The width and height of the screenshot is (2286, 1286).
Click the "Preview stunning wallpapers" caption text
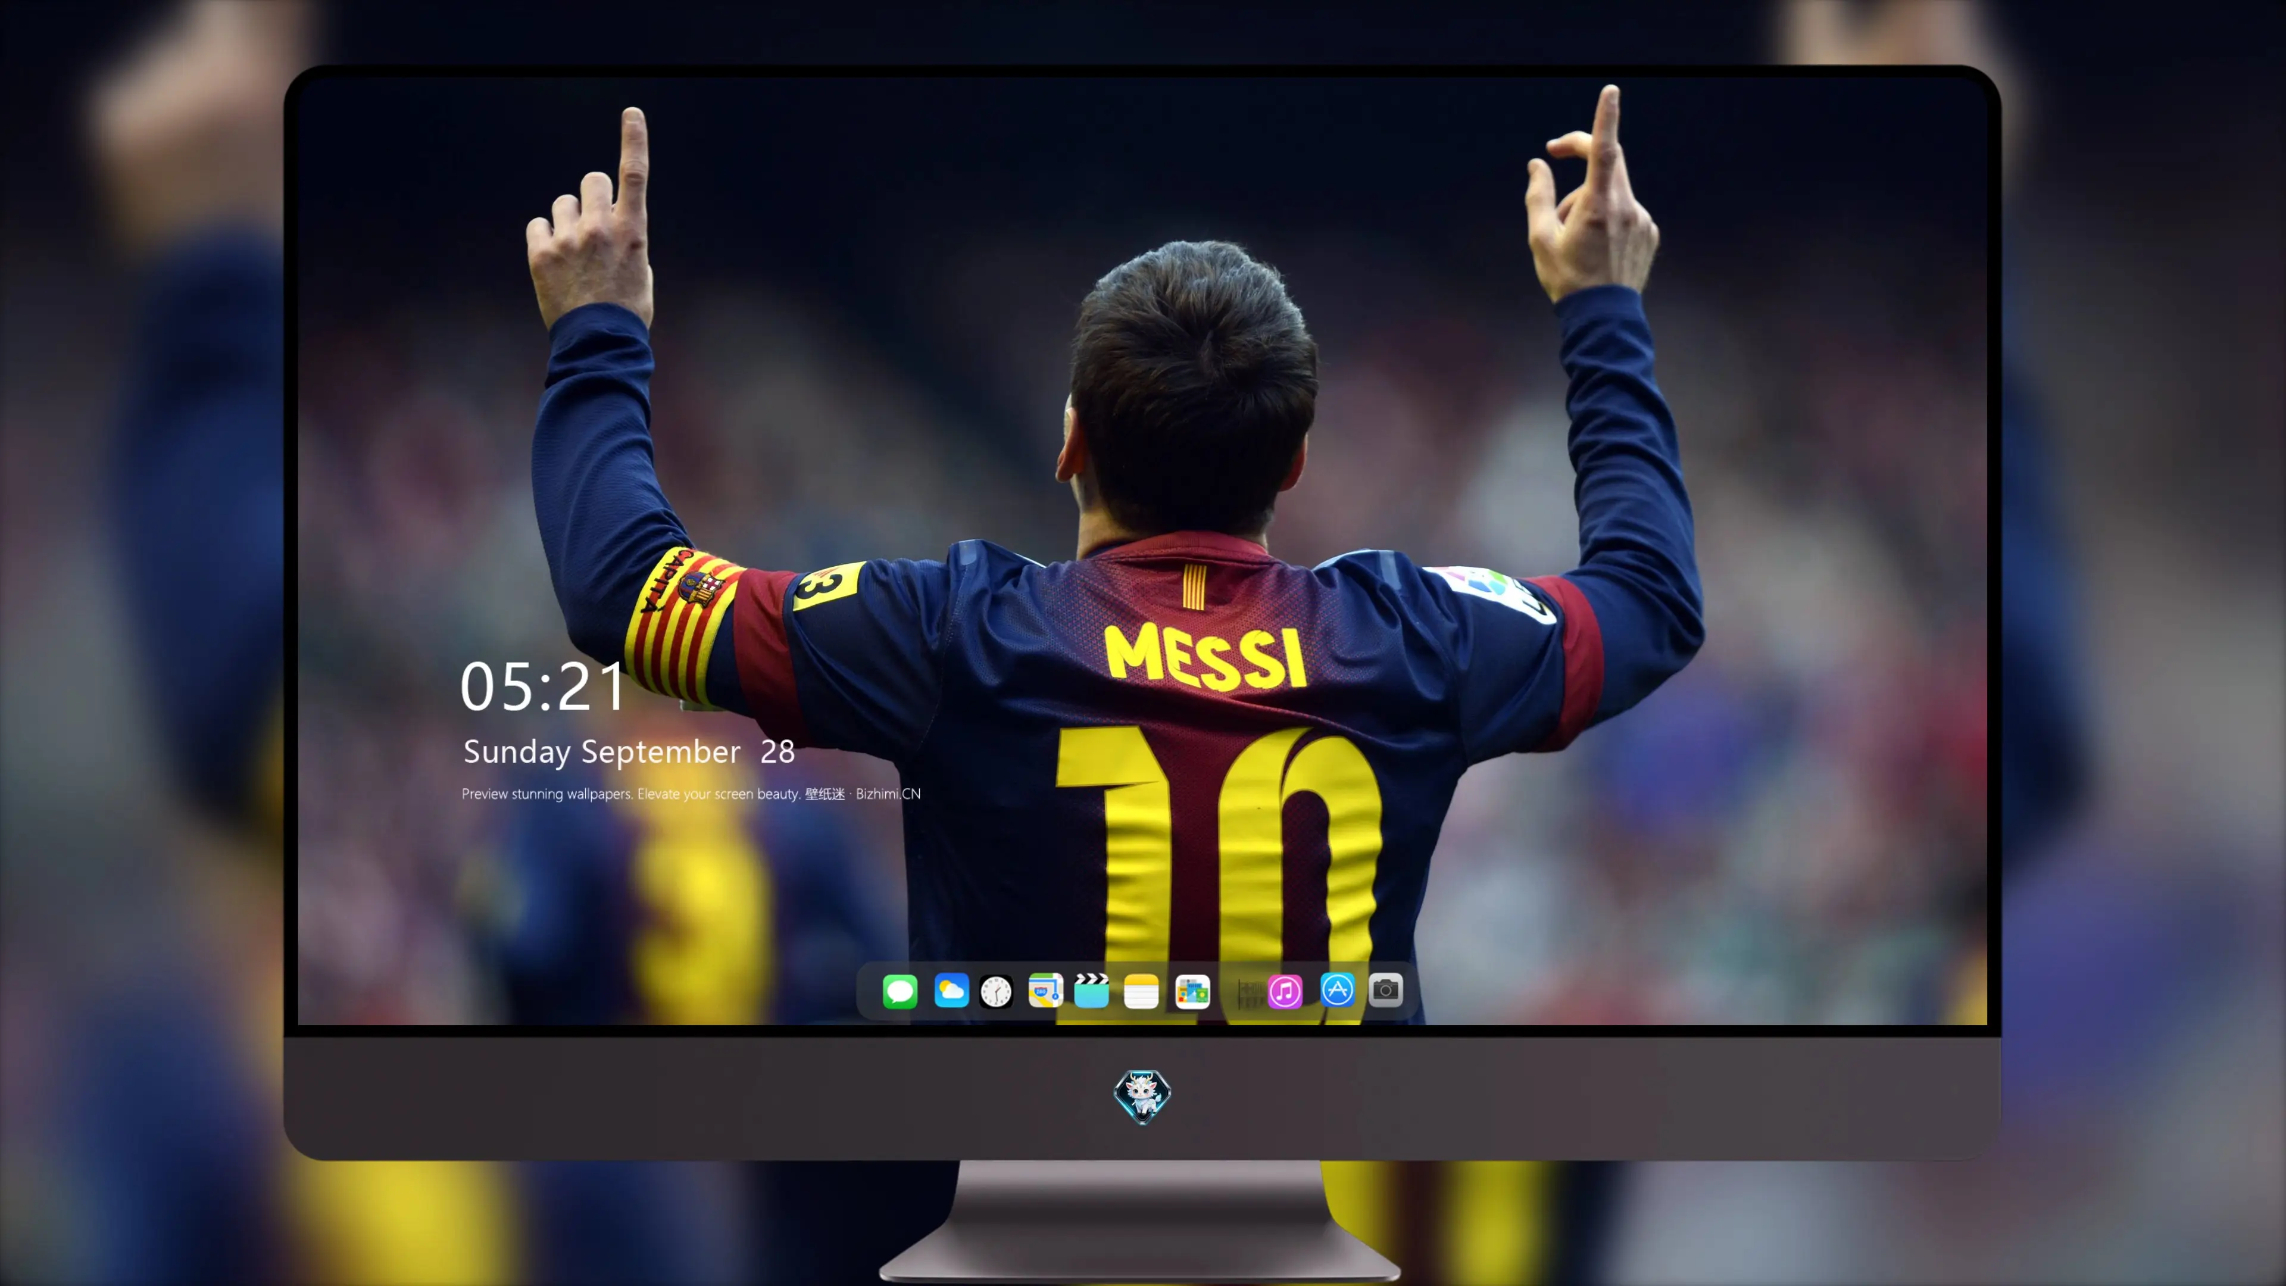pyautogui.click(x=691, y=794)
